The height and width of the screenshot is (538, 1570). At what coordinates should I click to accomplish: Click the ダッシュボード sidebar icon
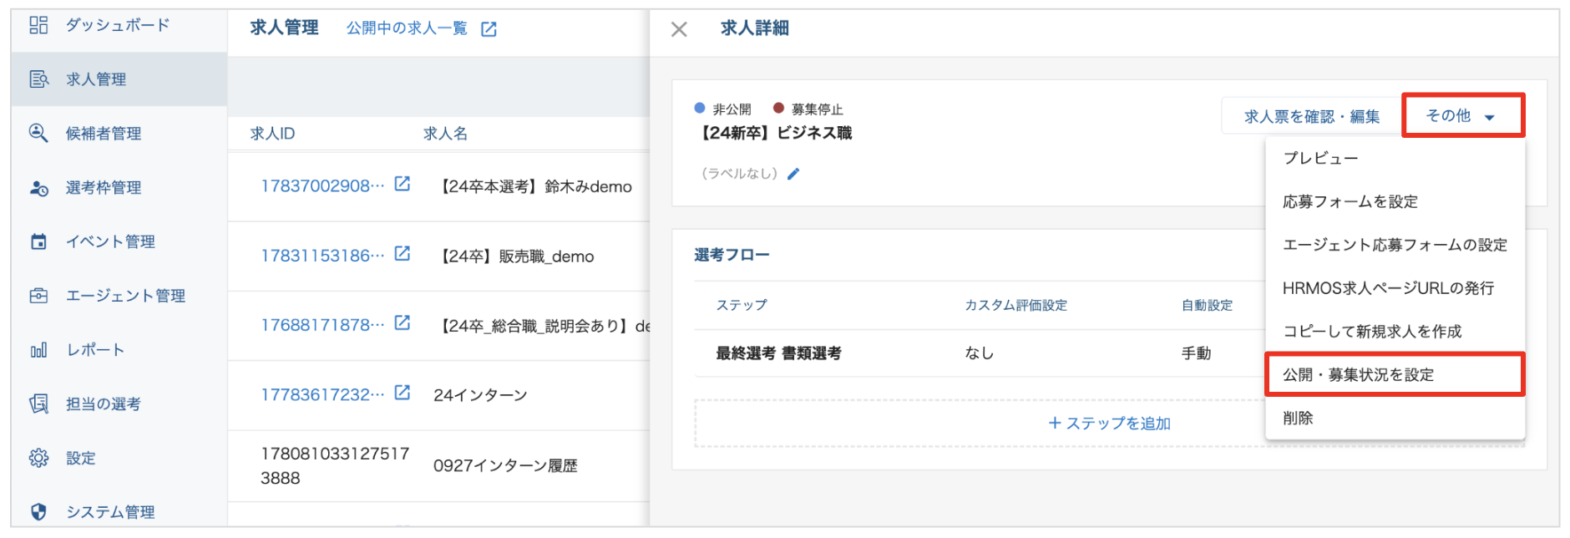pyautogui.click(x=38, y=25)
